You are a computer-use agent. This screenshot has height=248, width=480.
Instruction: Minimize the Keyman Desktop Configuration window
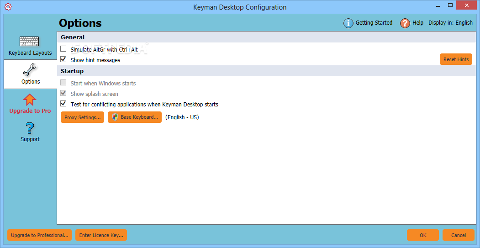click(x=438, y=6)
